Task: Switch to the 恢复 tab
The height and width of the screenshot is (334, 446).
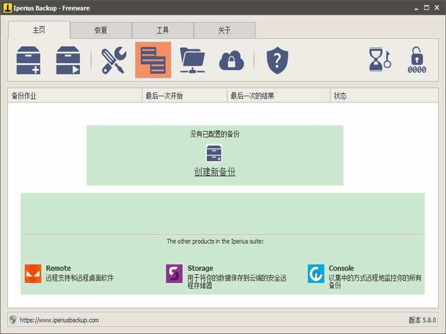Action: click(x=101, y=30)
